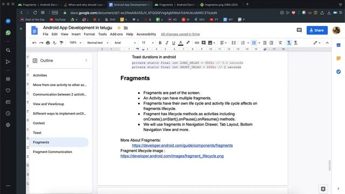This screenshot has height=194, width=345.
Task: Jump to Fragment Communication in outline
Action: 52,152
